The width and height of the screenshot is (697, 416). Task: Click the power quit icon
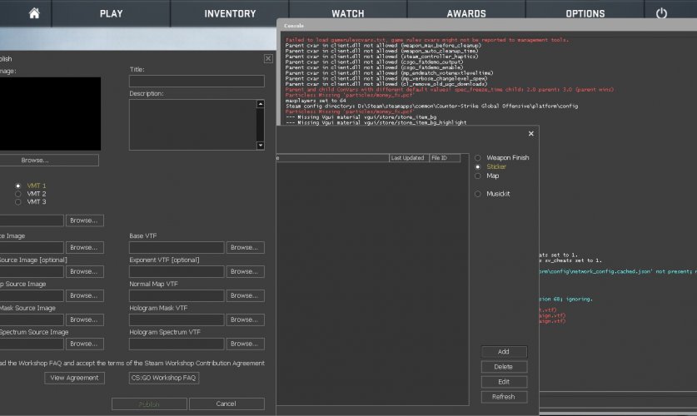coord(661,13)
